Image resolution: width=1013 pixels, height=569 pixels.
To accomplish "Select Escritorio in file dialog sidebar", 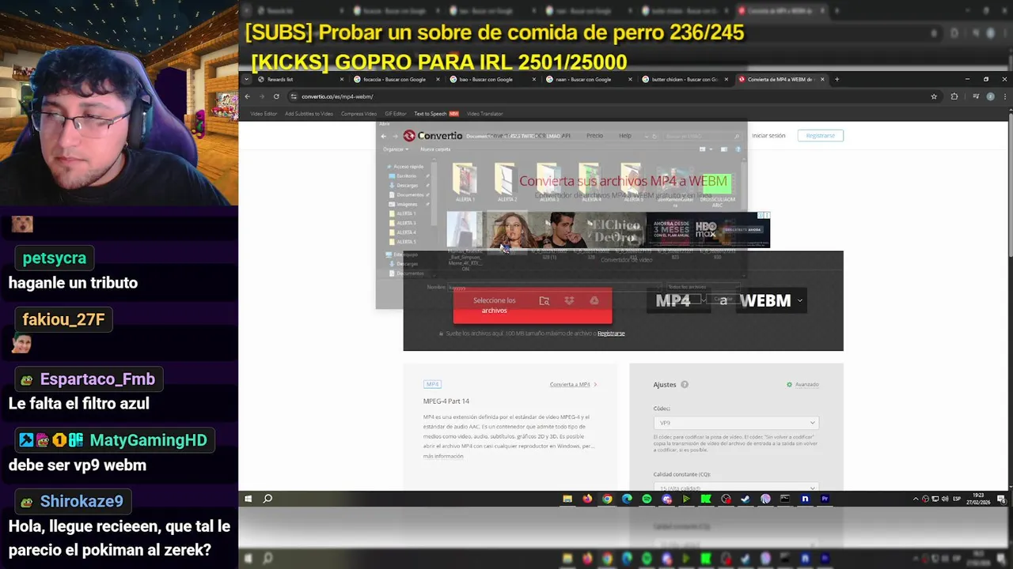I will point(407,176).
